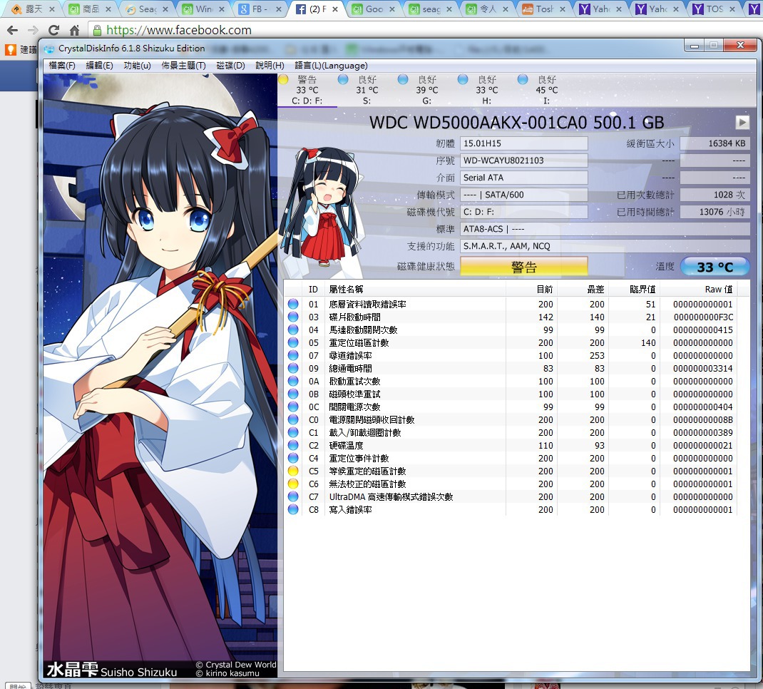Click the yellow 警告 health status button
This screenshot has width=763, height=689.
click(x=524, y=267)
